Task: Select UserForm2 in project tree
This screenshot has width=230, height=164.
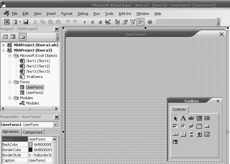Action: coord(35,93)
